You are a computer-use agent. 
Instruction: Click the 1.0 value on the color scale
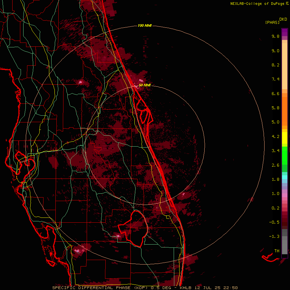click(275, 194)
